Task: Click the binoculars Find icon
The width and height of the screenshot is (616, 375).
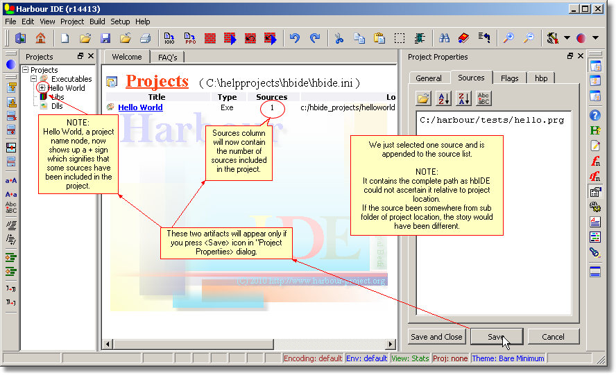Action: (x=444, y=38)
